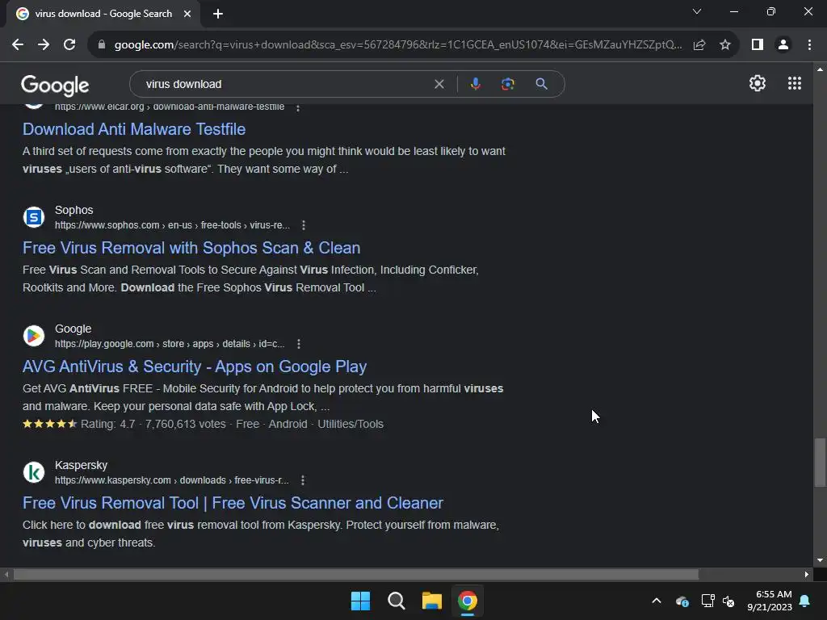Open Windows taskbar search
827x620 pixels.
396,601
